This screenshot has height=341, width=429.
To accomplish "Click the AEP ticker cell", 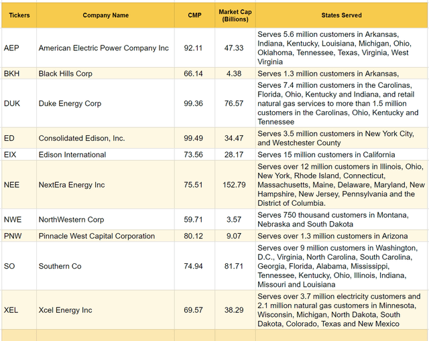I will click(19, 48).
